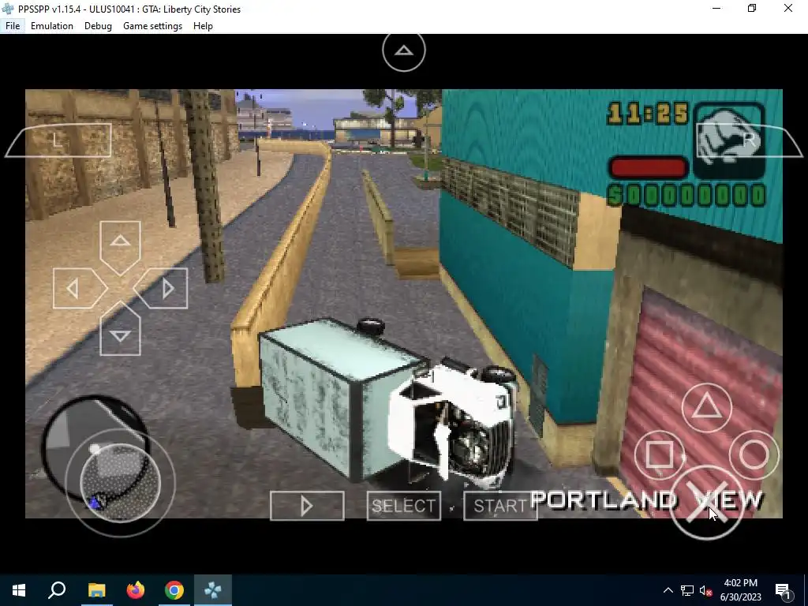
Task: Click the fist weapon icon in HUD
Action: [x=728, y=140]
